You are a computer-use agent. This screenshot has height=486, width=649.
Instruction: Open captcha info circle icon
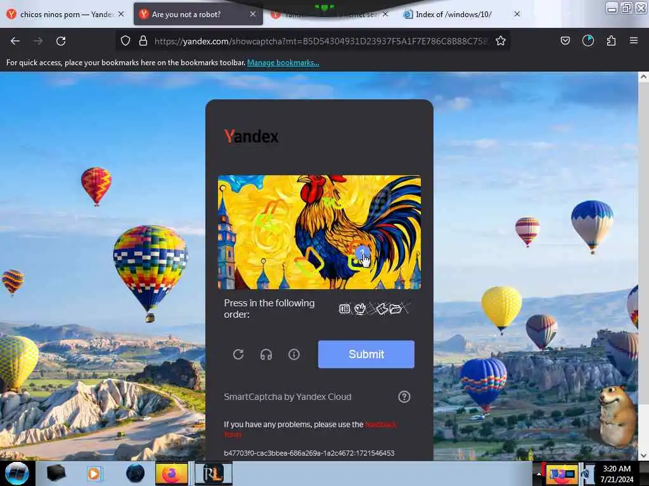(294, 354)
